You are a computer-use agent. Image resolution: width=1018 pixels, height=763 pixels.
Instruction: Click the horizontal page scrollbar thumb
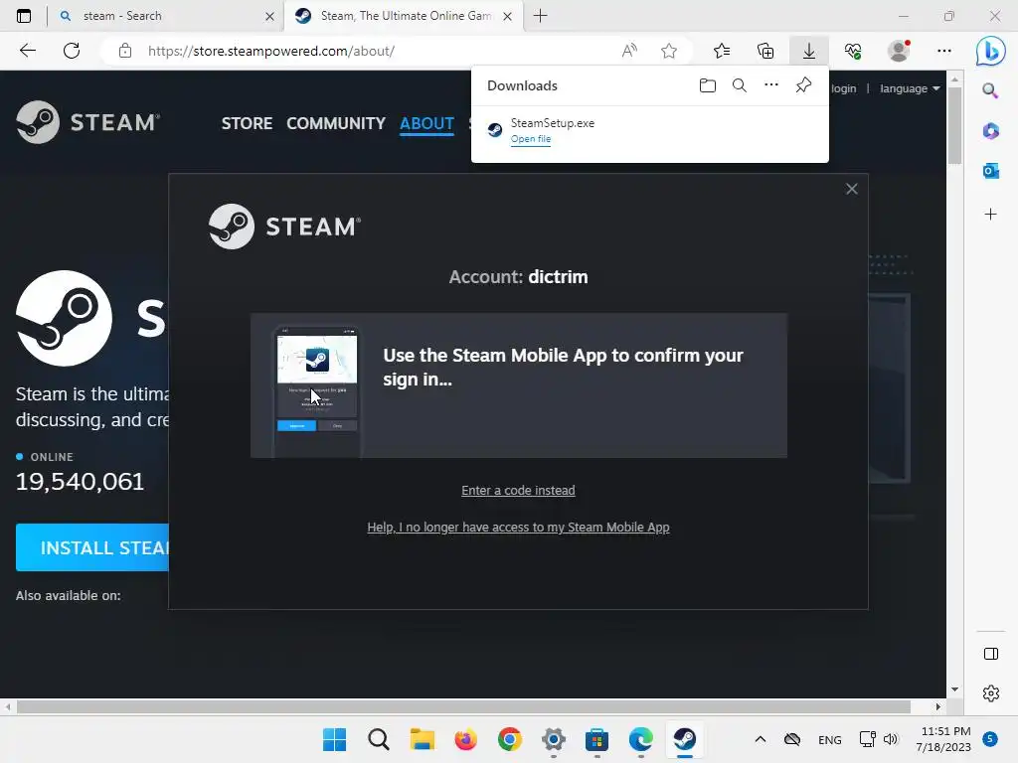(463, 706)
